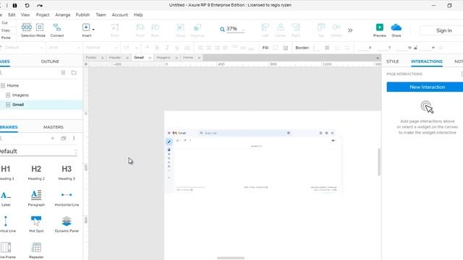Select the Connect tool
This screenshot has height=260, width=463.
pyautogui.click(x=57, y=30)
